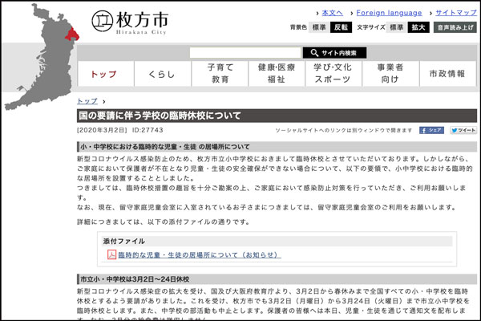Viewport: 481px width, 321px height.
Task: Tweet the page with ツイート button
Action: tap(463, 129)
